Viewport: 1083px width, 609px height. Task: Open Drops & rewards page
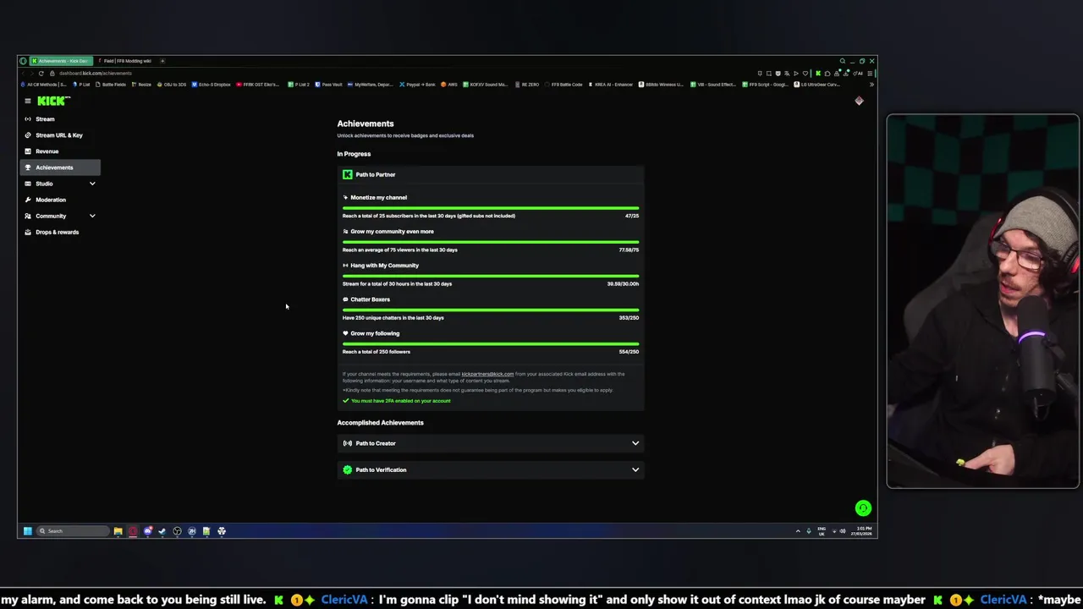coord(59,232)
